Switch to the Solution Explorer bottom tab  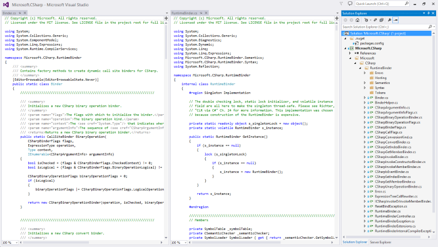pos(355,242)
